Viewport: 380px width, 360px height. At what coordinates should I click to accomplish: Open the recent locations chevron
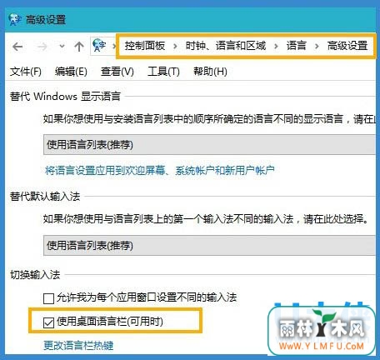(62, 46)
